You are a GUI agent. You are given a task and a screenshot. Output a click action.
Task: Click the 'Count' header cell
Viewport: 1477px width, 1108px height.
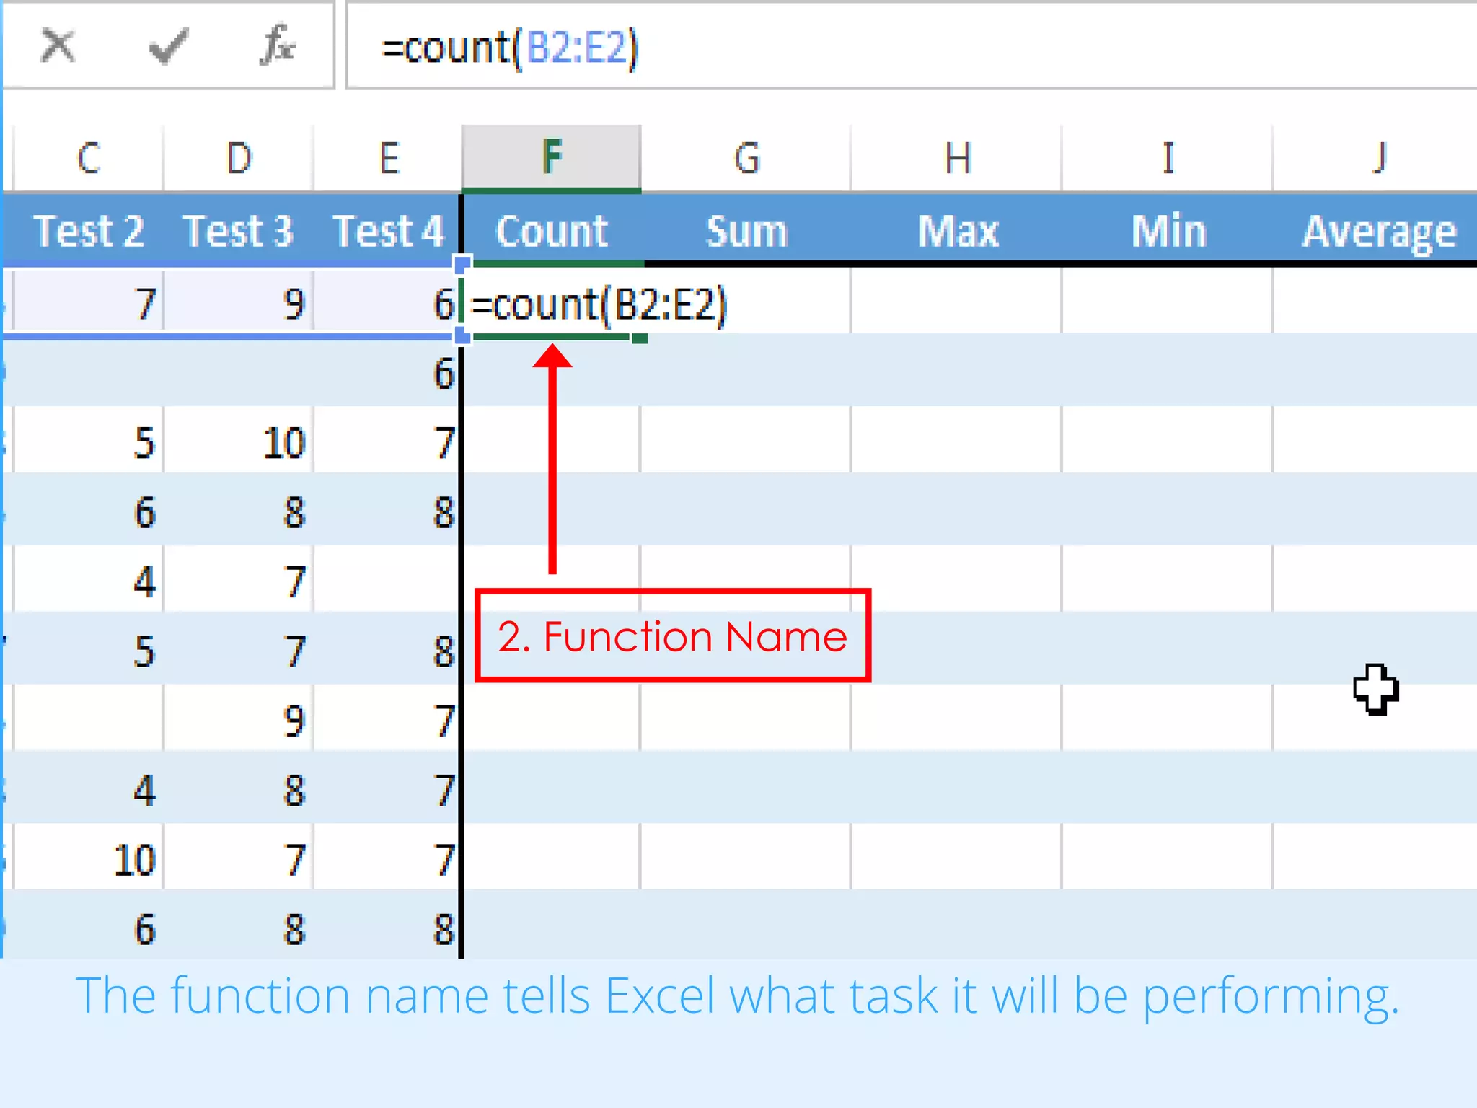[x=552, y=231]
